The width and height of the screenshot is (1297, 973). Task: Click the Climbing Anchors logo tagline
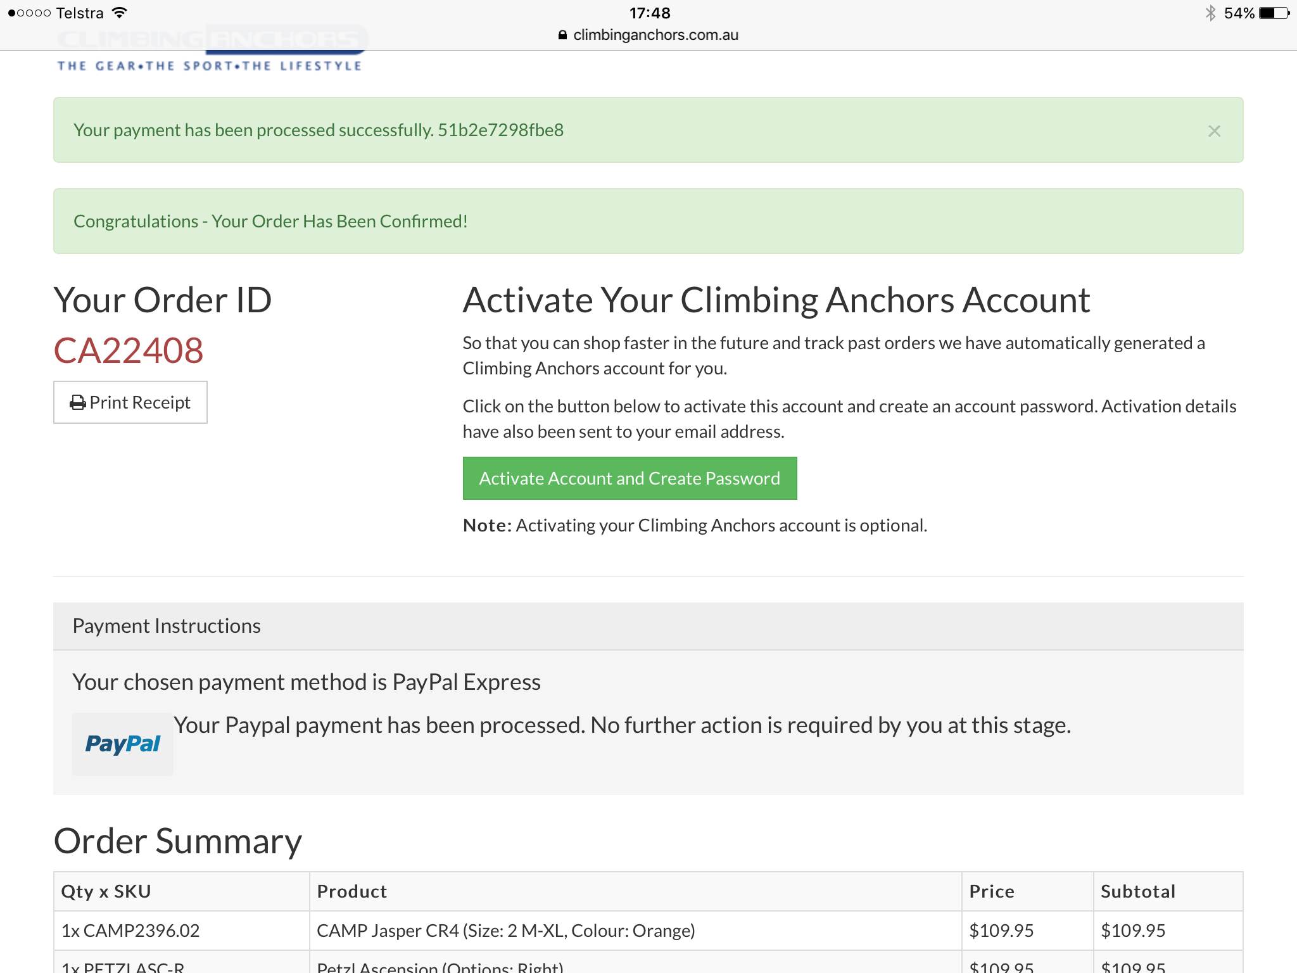[209, 66]
